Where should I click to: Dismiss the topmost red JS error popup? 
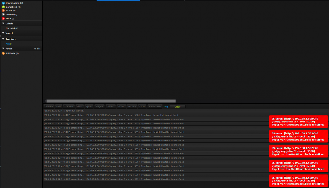point(298,122)
